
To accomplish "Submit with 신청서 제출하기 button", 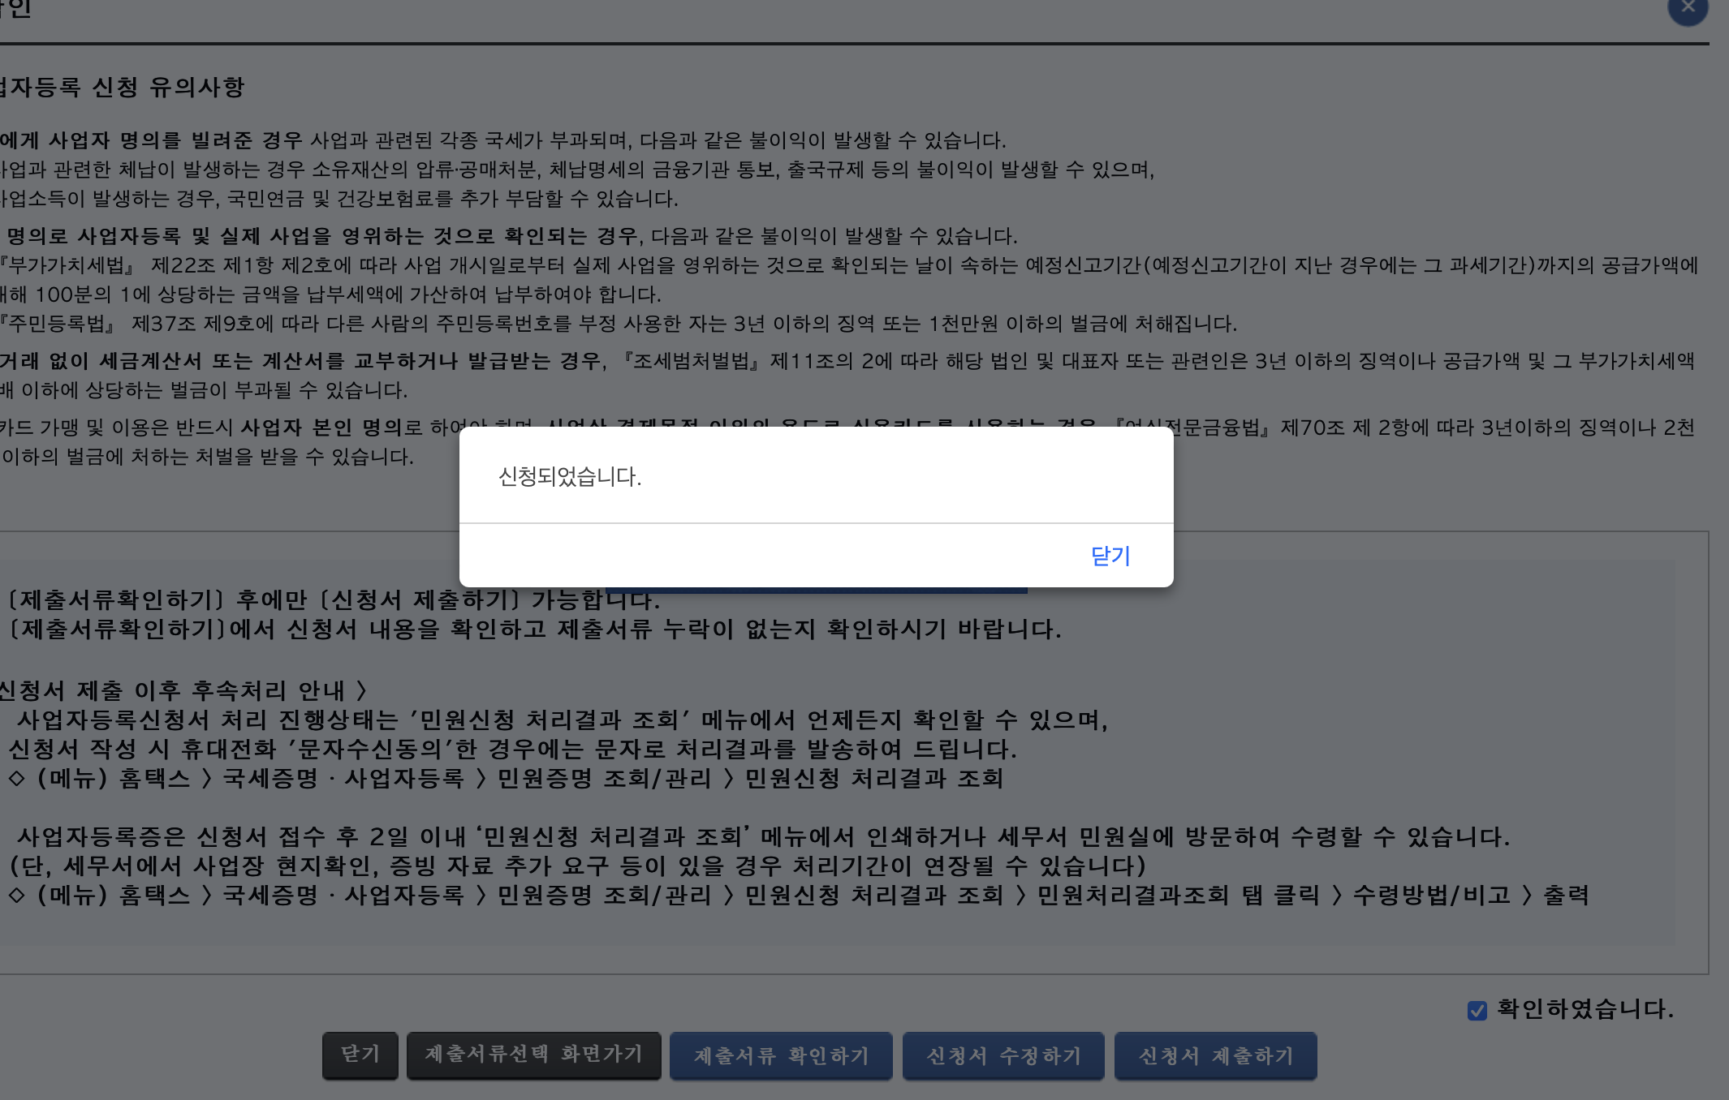I will point(1215,1055).
